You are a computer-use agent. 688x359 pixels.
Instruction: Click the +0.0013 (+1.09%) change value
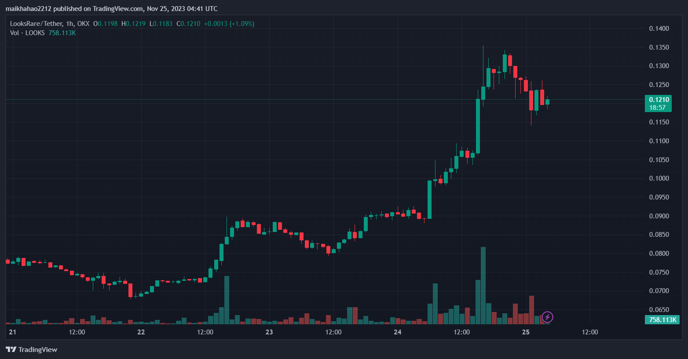229,24
